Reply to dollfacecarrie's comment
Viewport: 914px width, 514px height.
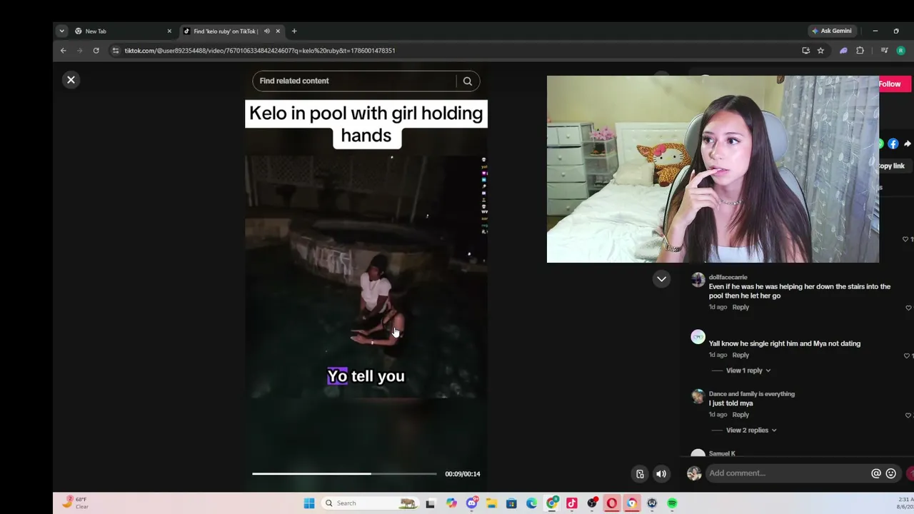tap(740, 308)
